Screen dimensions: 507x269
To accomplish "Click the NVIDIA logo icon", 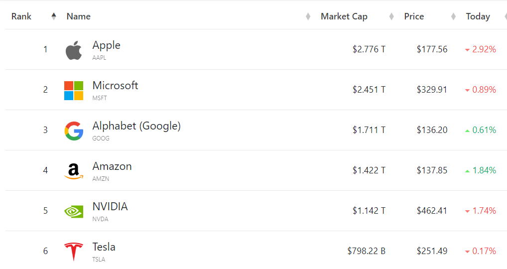I will (x=74, y=211).
